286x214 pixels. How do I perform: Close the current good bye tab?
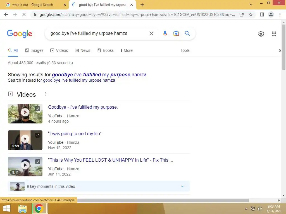click(x=132, y=5)
